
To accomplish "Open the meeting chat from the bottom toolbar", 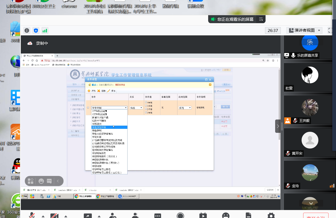I will pyautogui.click(x=158, y=216).
